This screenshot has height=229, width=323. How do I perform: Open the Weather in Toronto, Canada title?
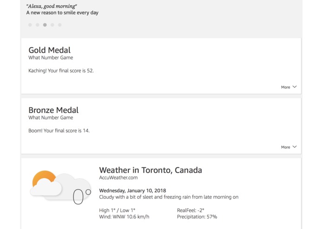pyautogui.click(x=151, y=170)
